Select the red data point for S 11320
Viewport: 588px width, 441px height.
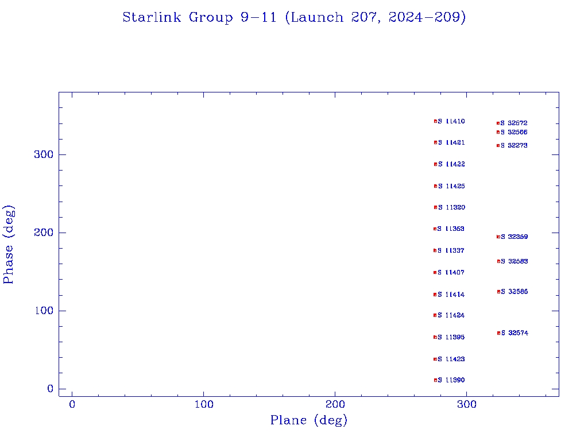[x=435, y=207]
